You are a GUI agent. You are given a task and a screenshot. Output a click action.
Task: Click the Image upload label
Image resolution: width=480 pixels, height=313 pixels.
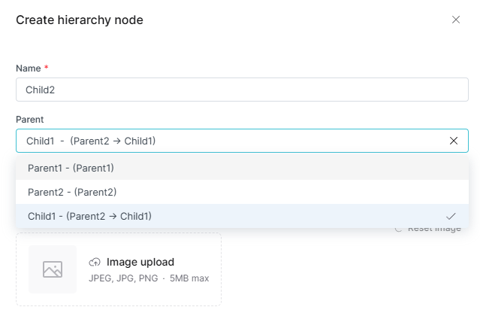click(x=140, y=263)
